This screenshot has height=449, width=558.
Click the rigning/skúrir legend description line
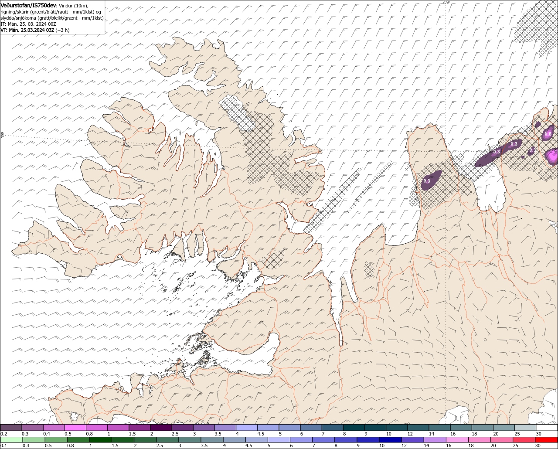point(51,11)
